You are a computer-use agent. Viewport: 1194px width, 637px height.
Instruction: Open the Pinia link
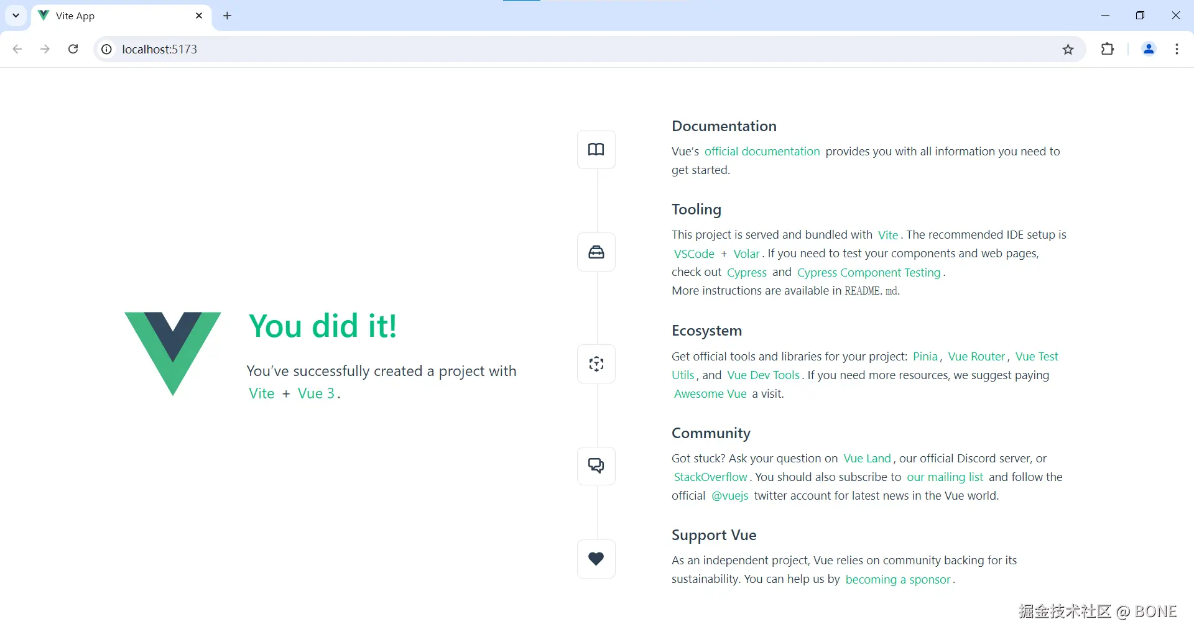925,356
